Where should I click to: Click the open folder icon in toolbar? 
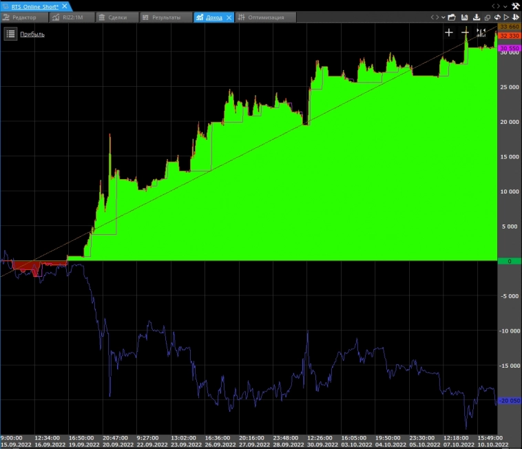coord(453,17)
